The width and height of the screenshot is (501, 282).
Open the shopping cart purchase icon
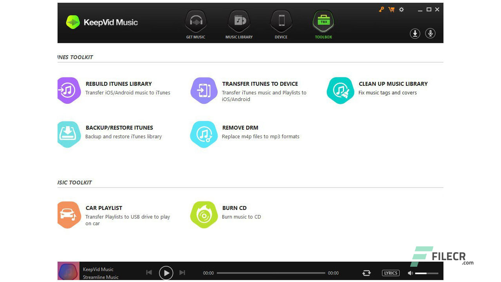point(391,9)
